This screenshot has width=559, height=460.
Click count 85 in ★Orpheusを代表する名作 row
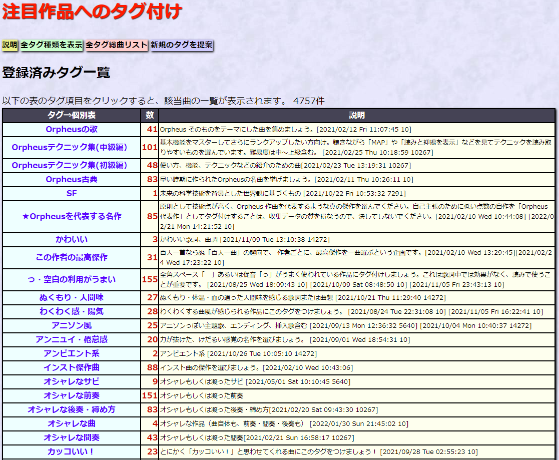[x=152, y=216]
